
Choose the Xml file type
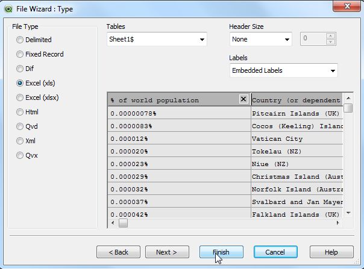pos(26,141)
